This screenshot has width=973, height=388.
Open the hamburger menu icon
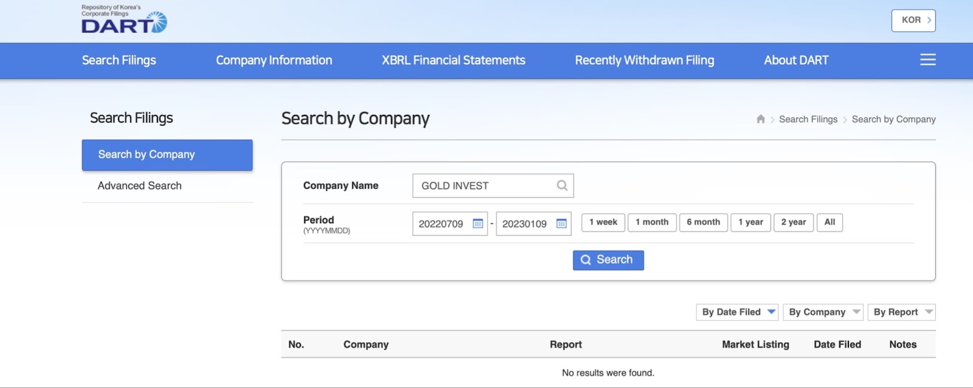point(927,60)
